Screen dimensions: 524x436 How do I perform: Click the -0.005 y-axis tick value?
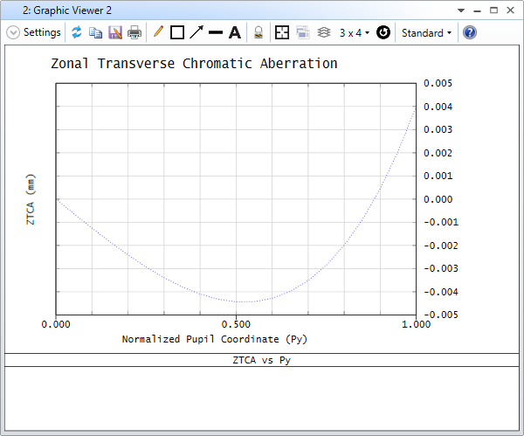pyautogui.click(x=441, y=315)
